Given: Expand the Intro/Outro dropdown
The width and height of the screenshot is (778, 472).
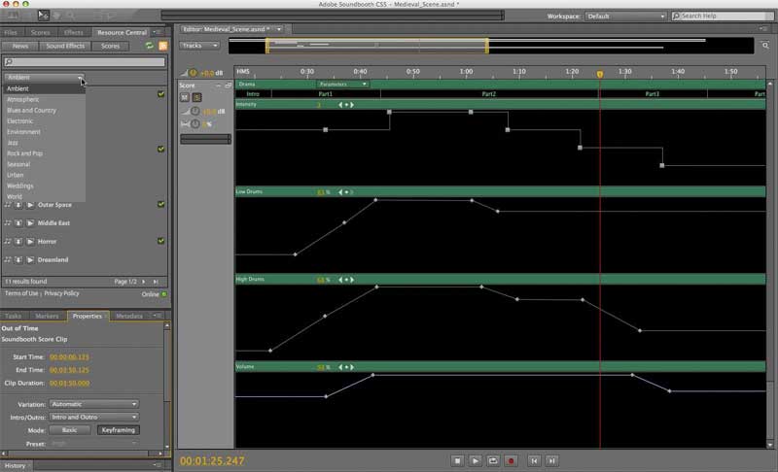Looking at the screenshot, I should [94, 417].
